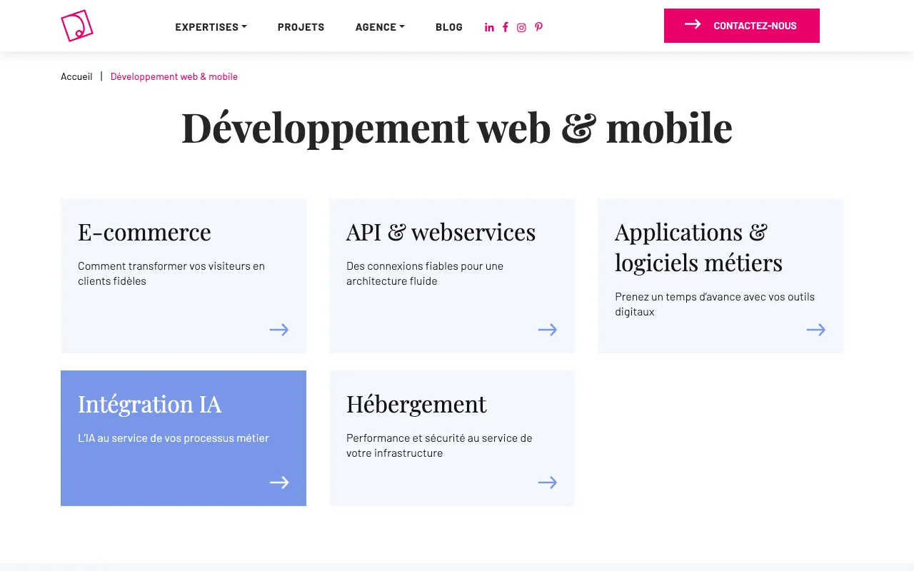Click 'Prenez un temps d'avance' description text
The height and width of the screenshot is (571, 914).
coord(715,304)
